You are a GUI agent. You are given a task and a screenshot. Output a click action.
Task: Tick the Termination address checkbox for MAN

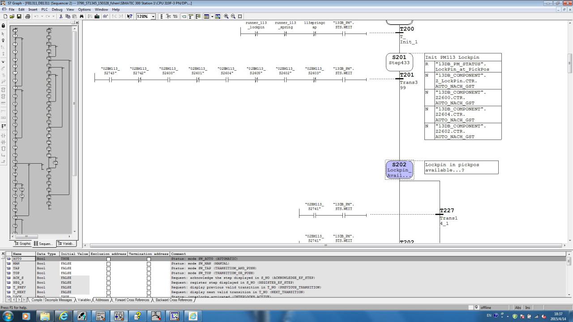149,264
